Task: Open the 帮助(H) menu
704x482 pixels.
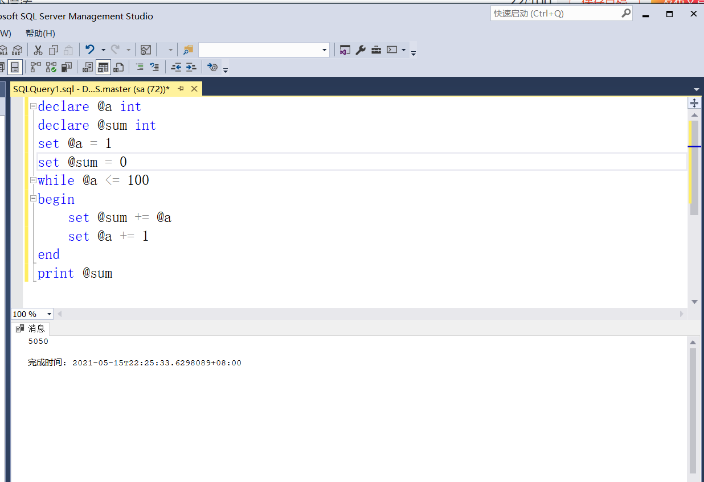Action: pyautogui.click(x=40, y=33)
